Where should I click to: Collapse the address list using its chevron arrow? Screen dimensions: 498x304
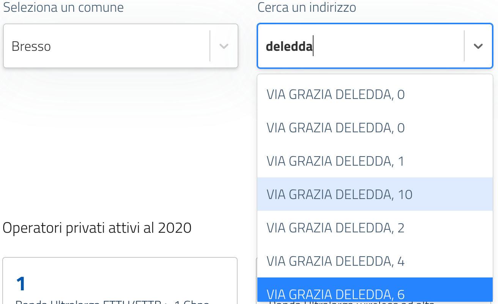[478, 46]
